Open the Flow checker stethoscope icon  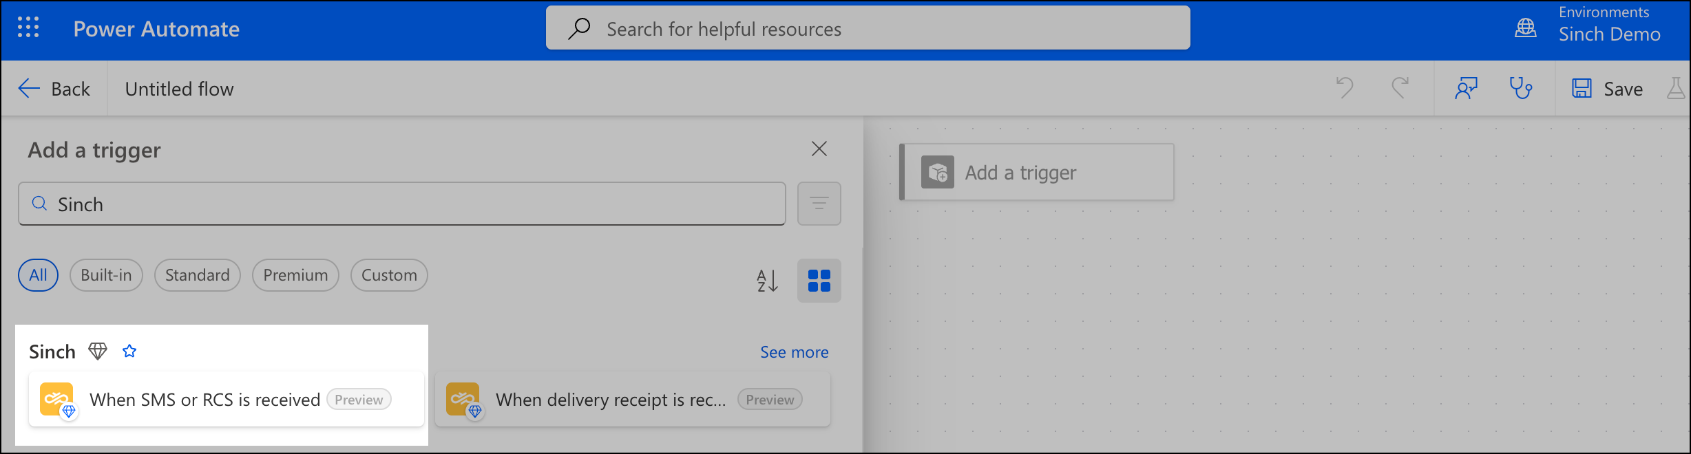coord(1521,88)
